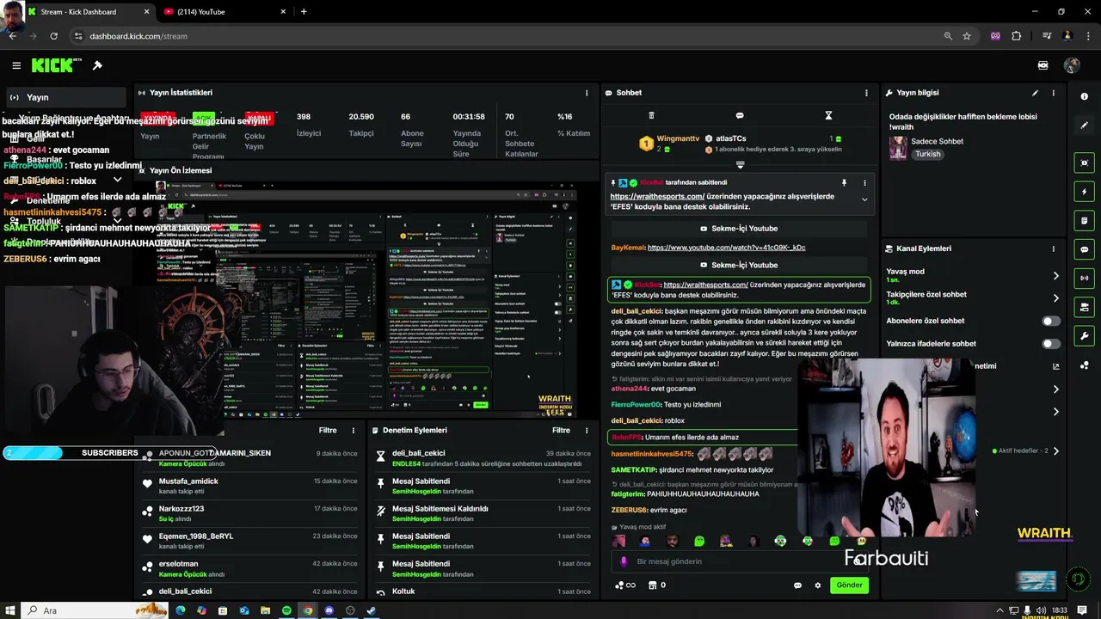Click the moderator hammer icon next to Kick logo
The width and height of the screenshot is (1101, 619).
(97, 65)
